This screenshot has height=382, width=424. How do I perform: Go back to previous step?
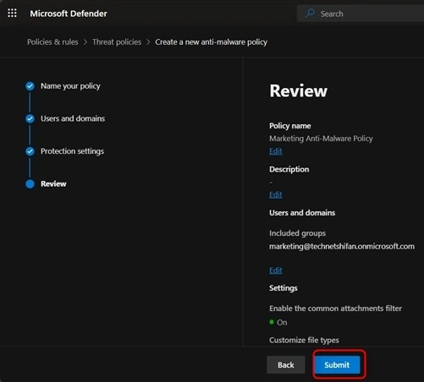coord(286,365)
